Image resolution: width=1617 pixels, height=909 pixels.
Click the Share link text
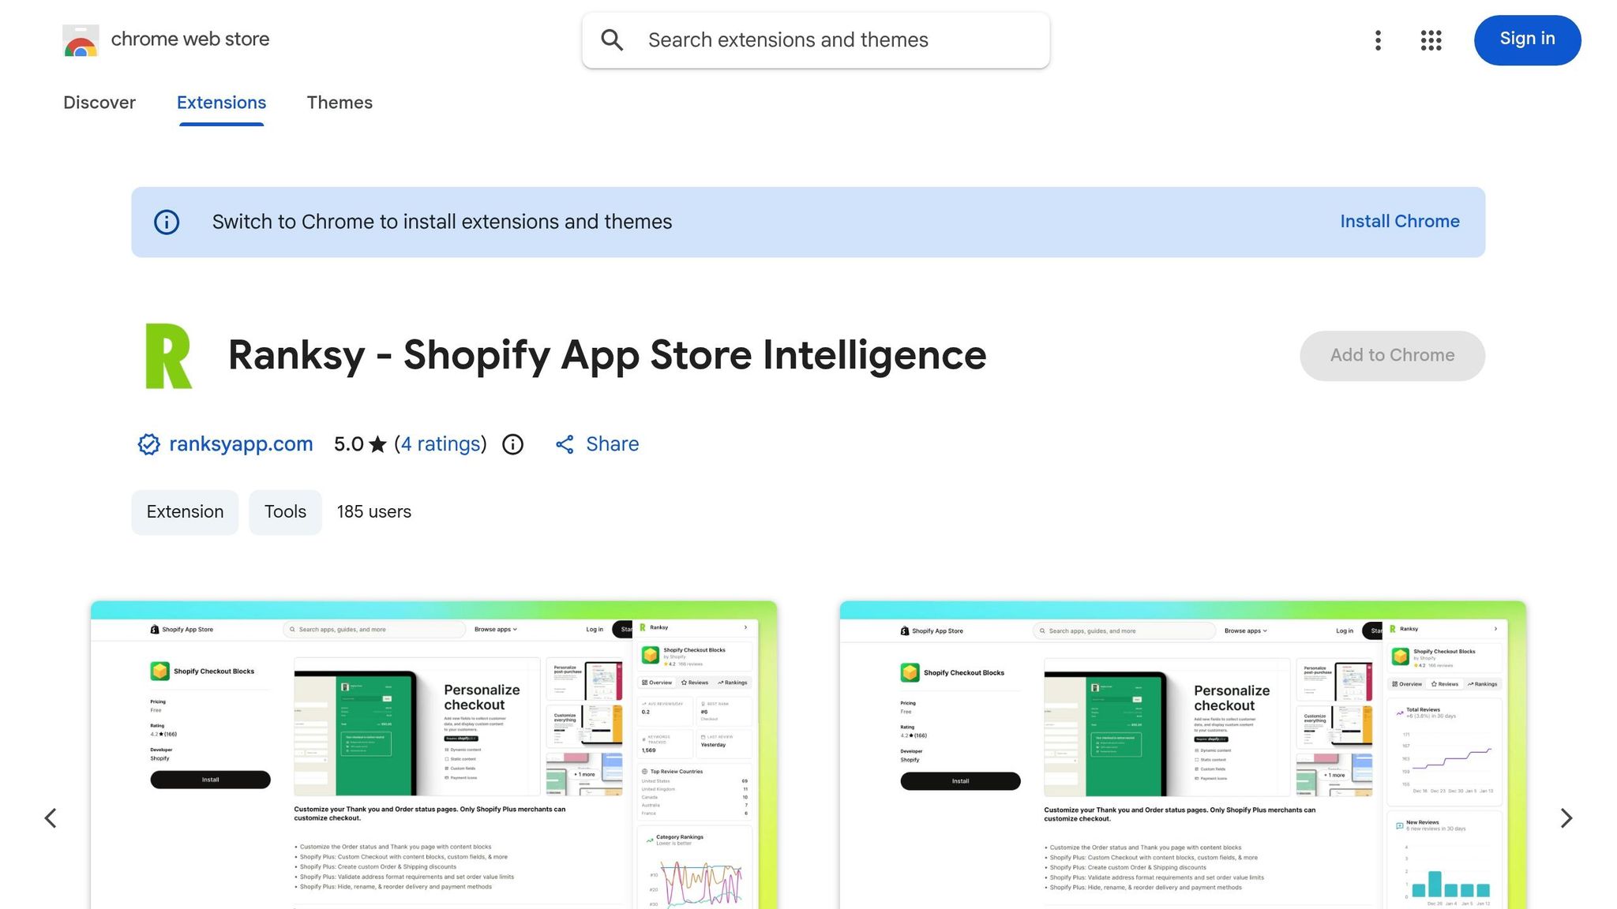612,444
